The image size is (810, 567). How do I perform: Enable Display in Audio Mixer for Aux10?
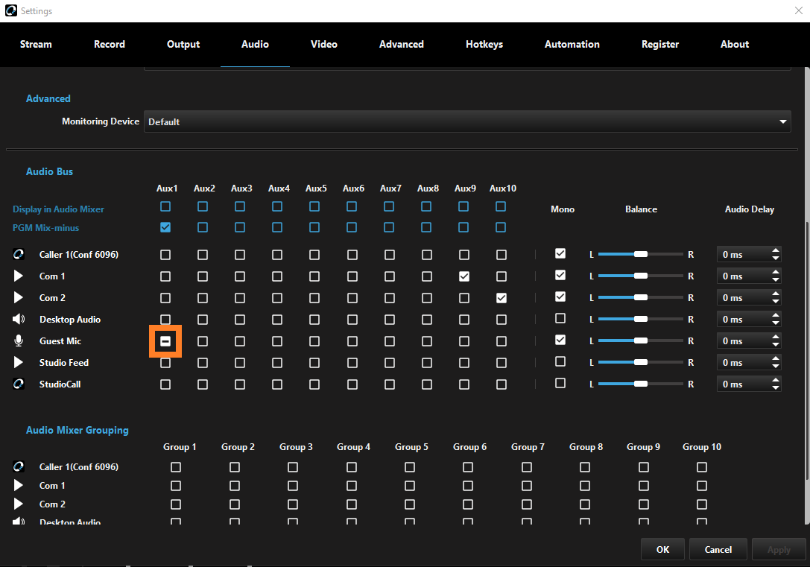[501, 206]
